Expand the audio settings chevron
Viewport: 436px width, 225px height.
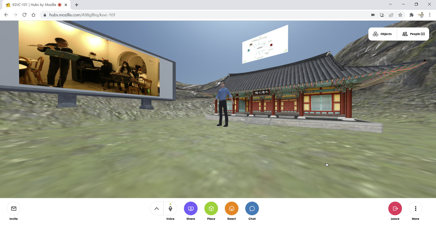pos(157,208)
